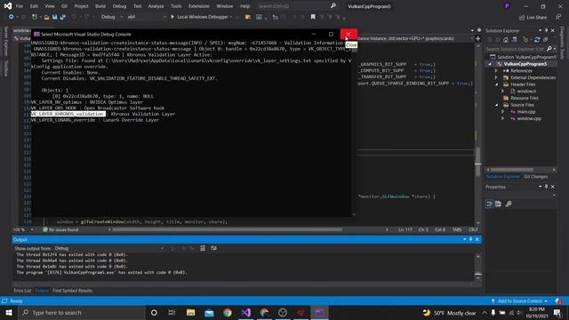Click the Save file icon in toolbar
Image resolution: width=569 pixels, height=320 pixels.
click(x=55, y=17)
